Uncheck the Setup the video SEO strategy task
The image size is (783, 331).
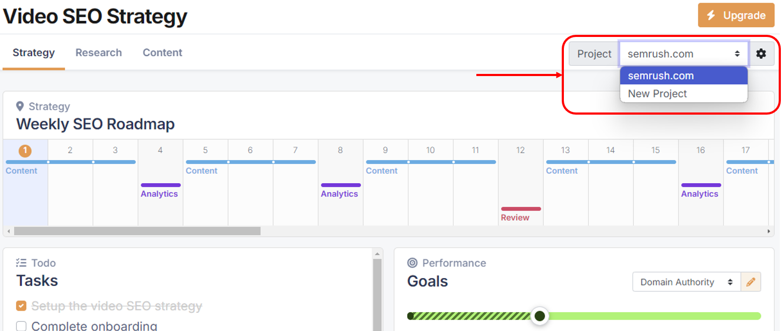tap(21, 306)
